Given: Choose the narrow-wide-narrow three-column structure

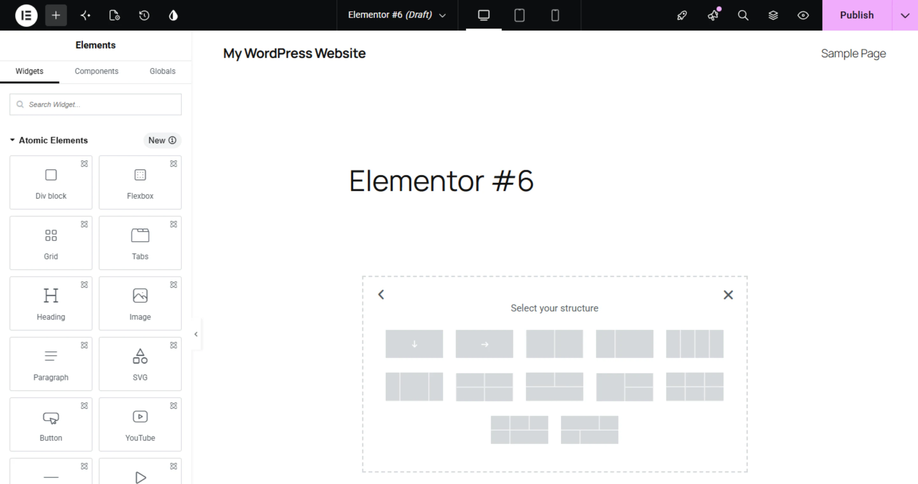Looking at the screenshot, I should point(414,387).
